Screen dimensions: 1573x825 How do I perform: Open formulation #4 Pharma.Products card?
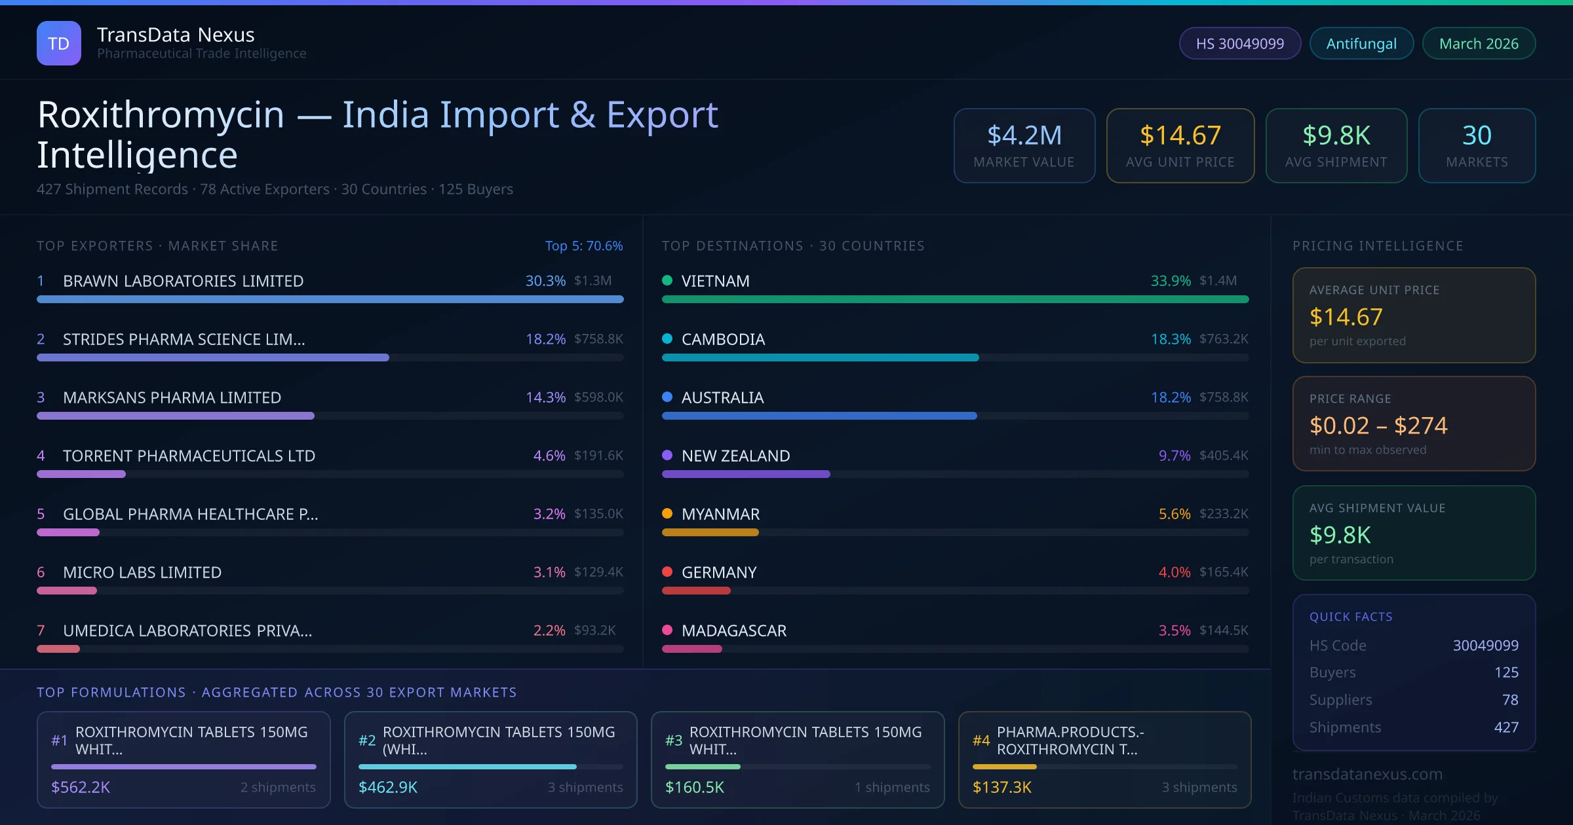click(x=1104, y=760)
